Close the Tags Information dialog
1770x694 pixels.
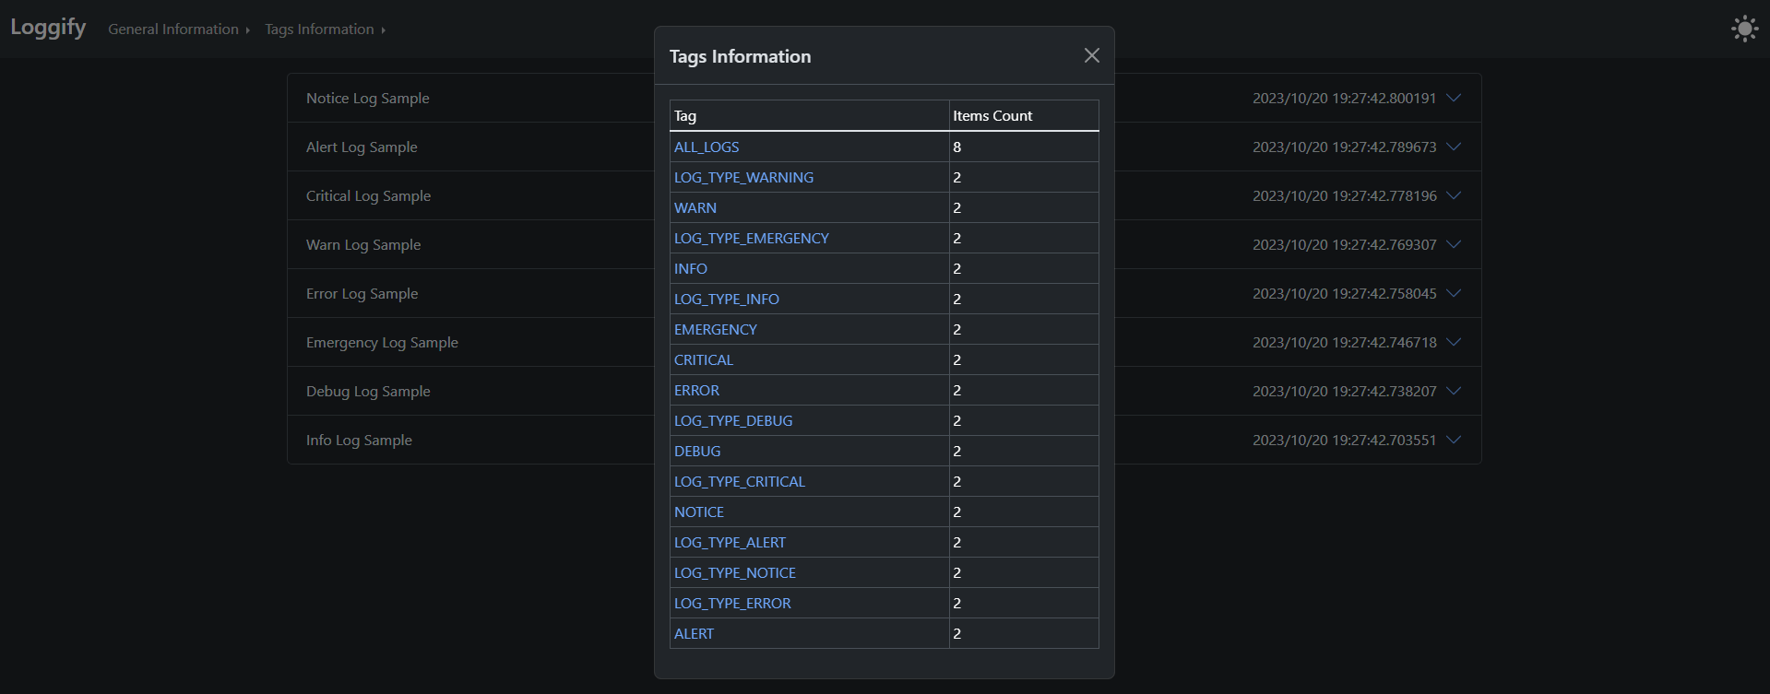[x=1091, y=56]
